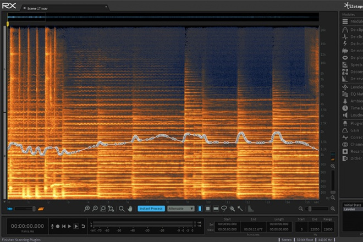This screenshot has width=363, height=242.
Task: Toggle loop playback
Action: pos(84,226)
